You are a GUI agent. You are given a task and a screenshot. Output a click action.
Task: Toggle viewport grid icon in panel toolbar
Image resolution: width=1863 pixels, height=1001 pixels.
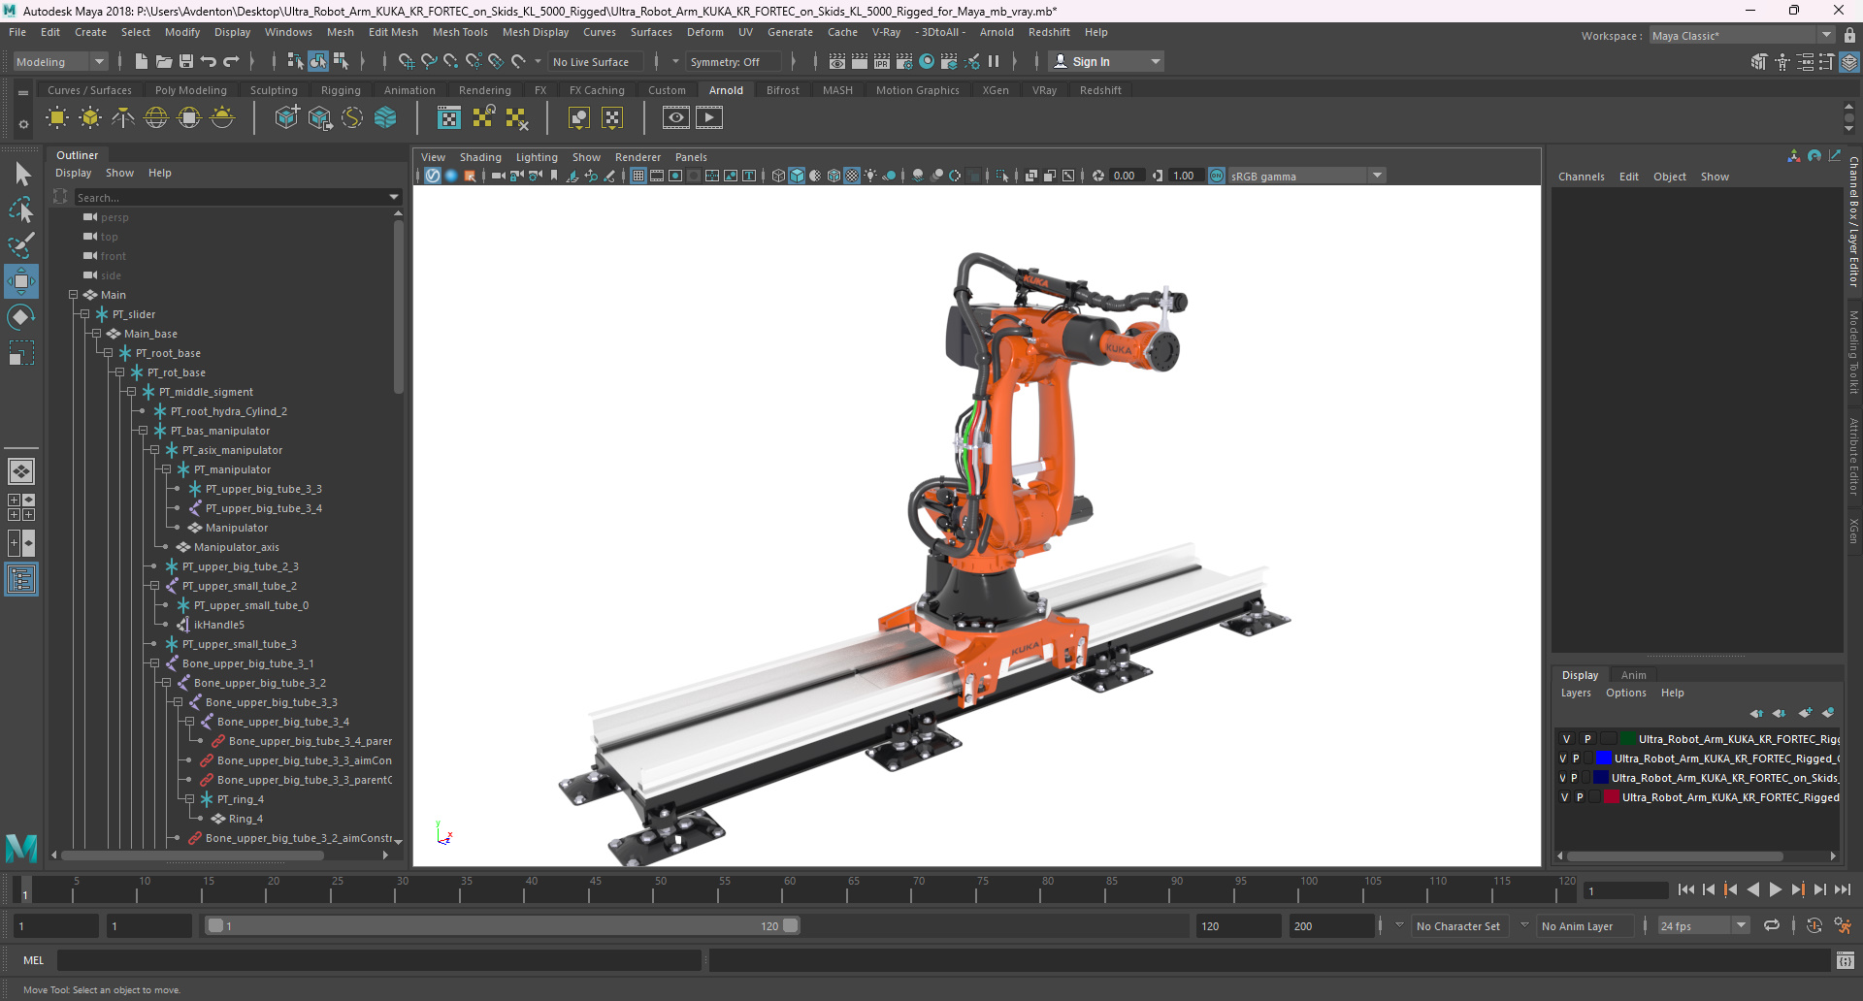(638, 176)
